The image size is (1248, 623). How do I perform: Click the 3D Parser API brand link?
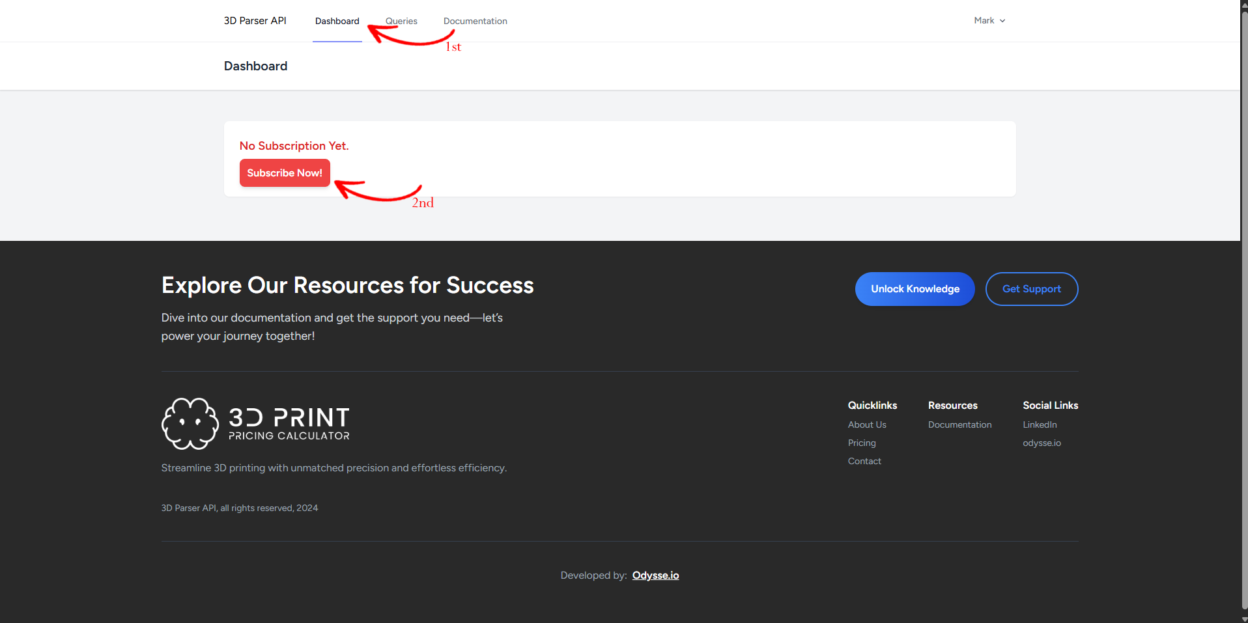click(255, 21)
